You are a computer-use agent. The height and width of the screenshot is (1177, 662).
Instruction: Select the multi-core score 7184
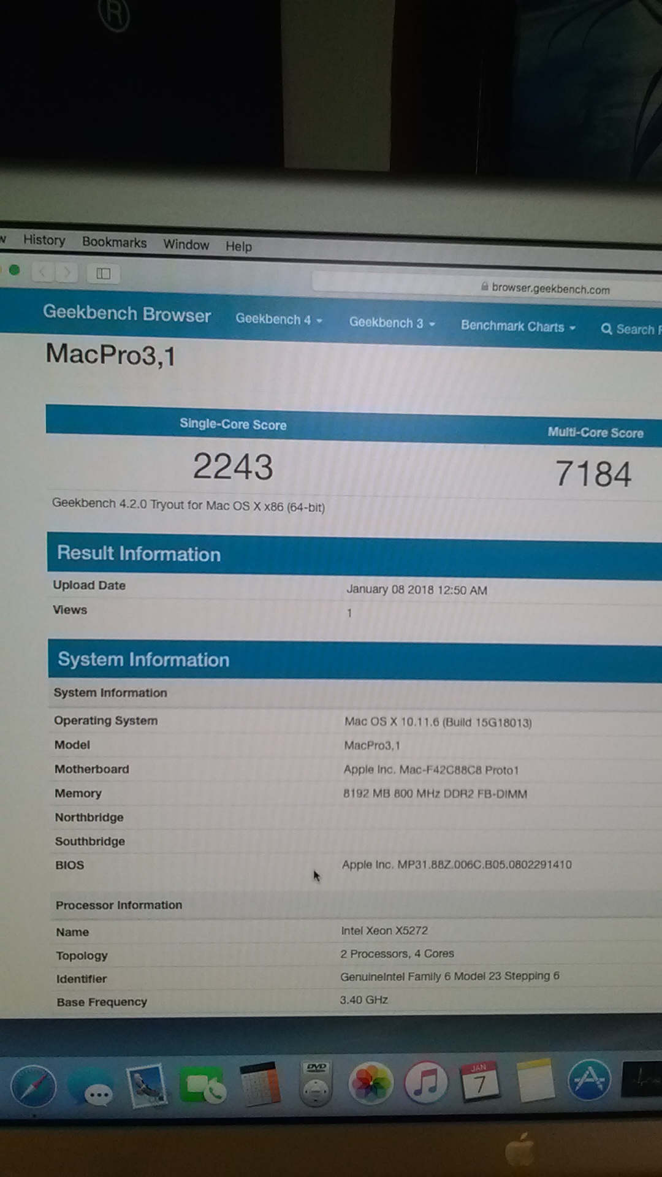tap(593, 474)
